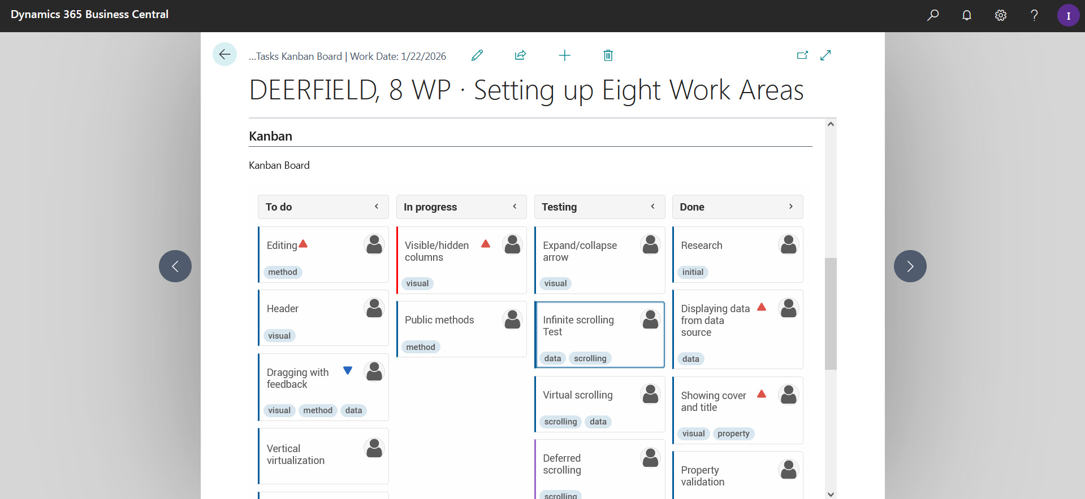1085x499 pixels.
Task: Go to next record round arrow
Action: 910,266
